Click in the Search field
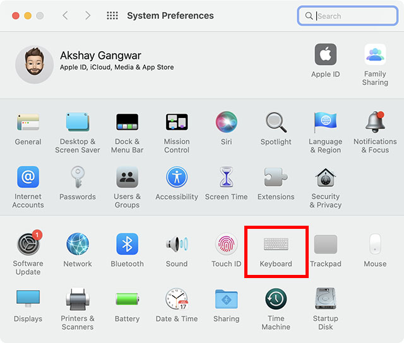404x343 pixels. pyautogui.click(x=353, y=16)
